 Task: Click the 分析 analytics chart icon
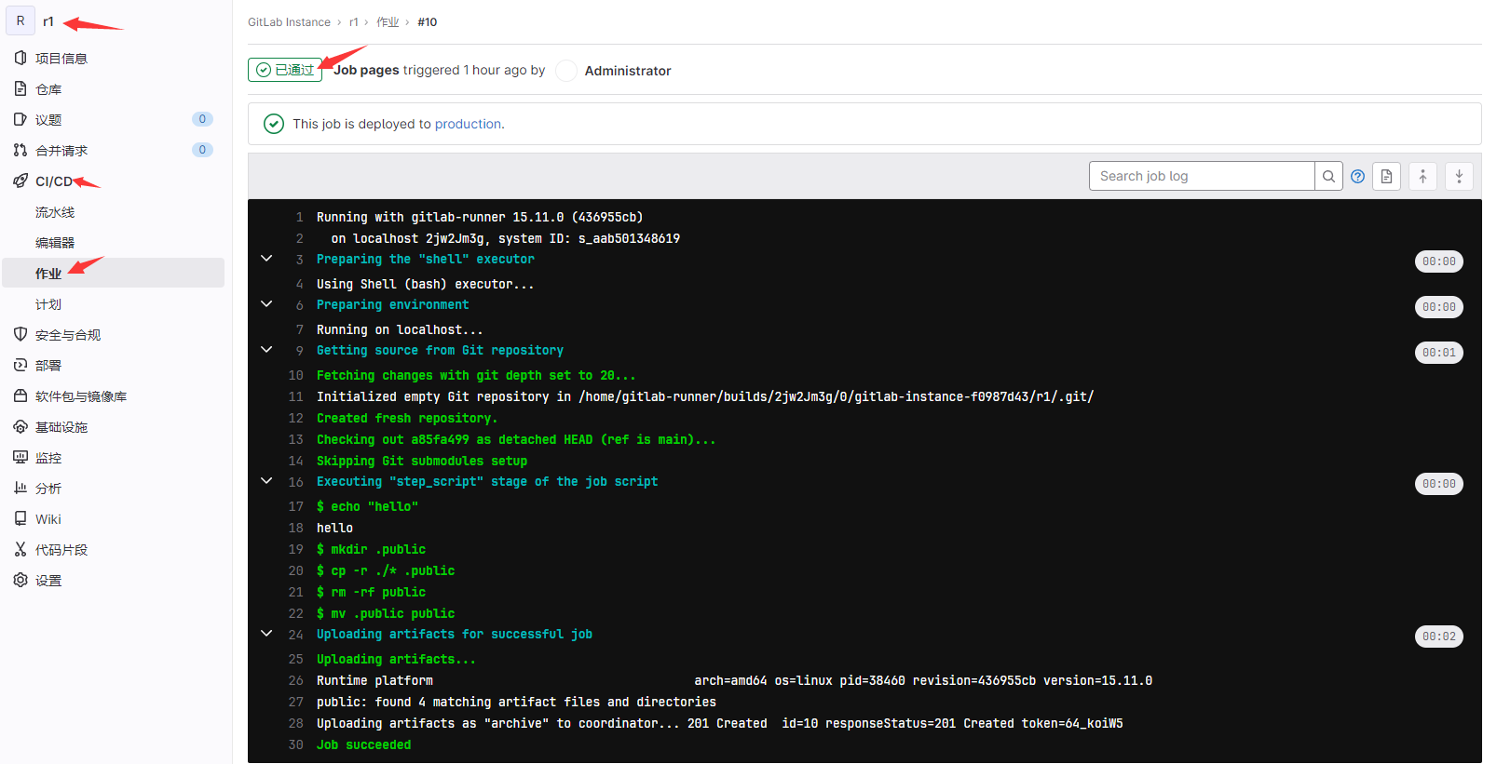20,488
